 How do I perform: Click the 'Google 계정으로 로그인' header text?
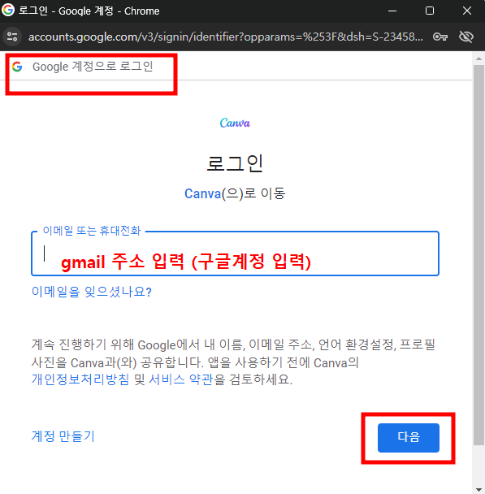93,67
